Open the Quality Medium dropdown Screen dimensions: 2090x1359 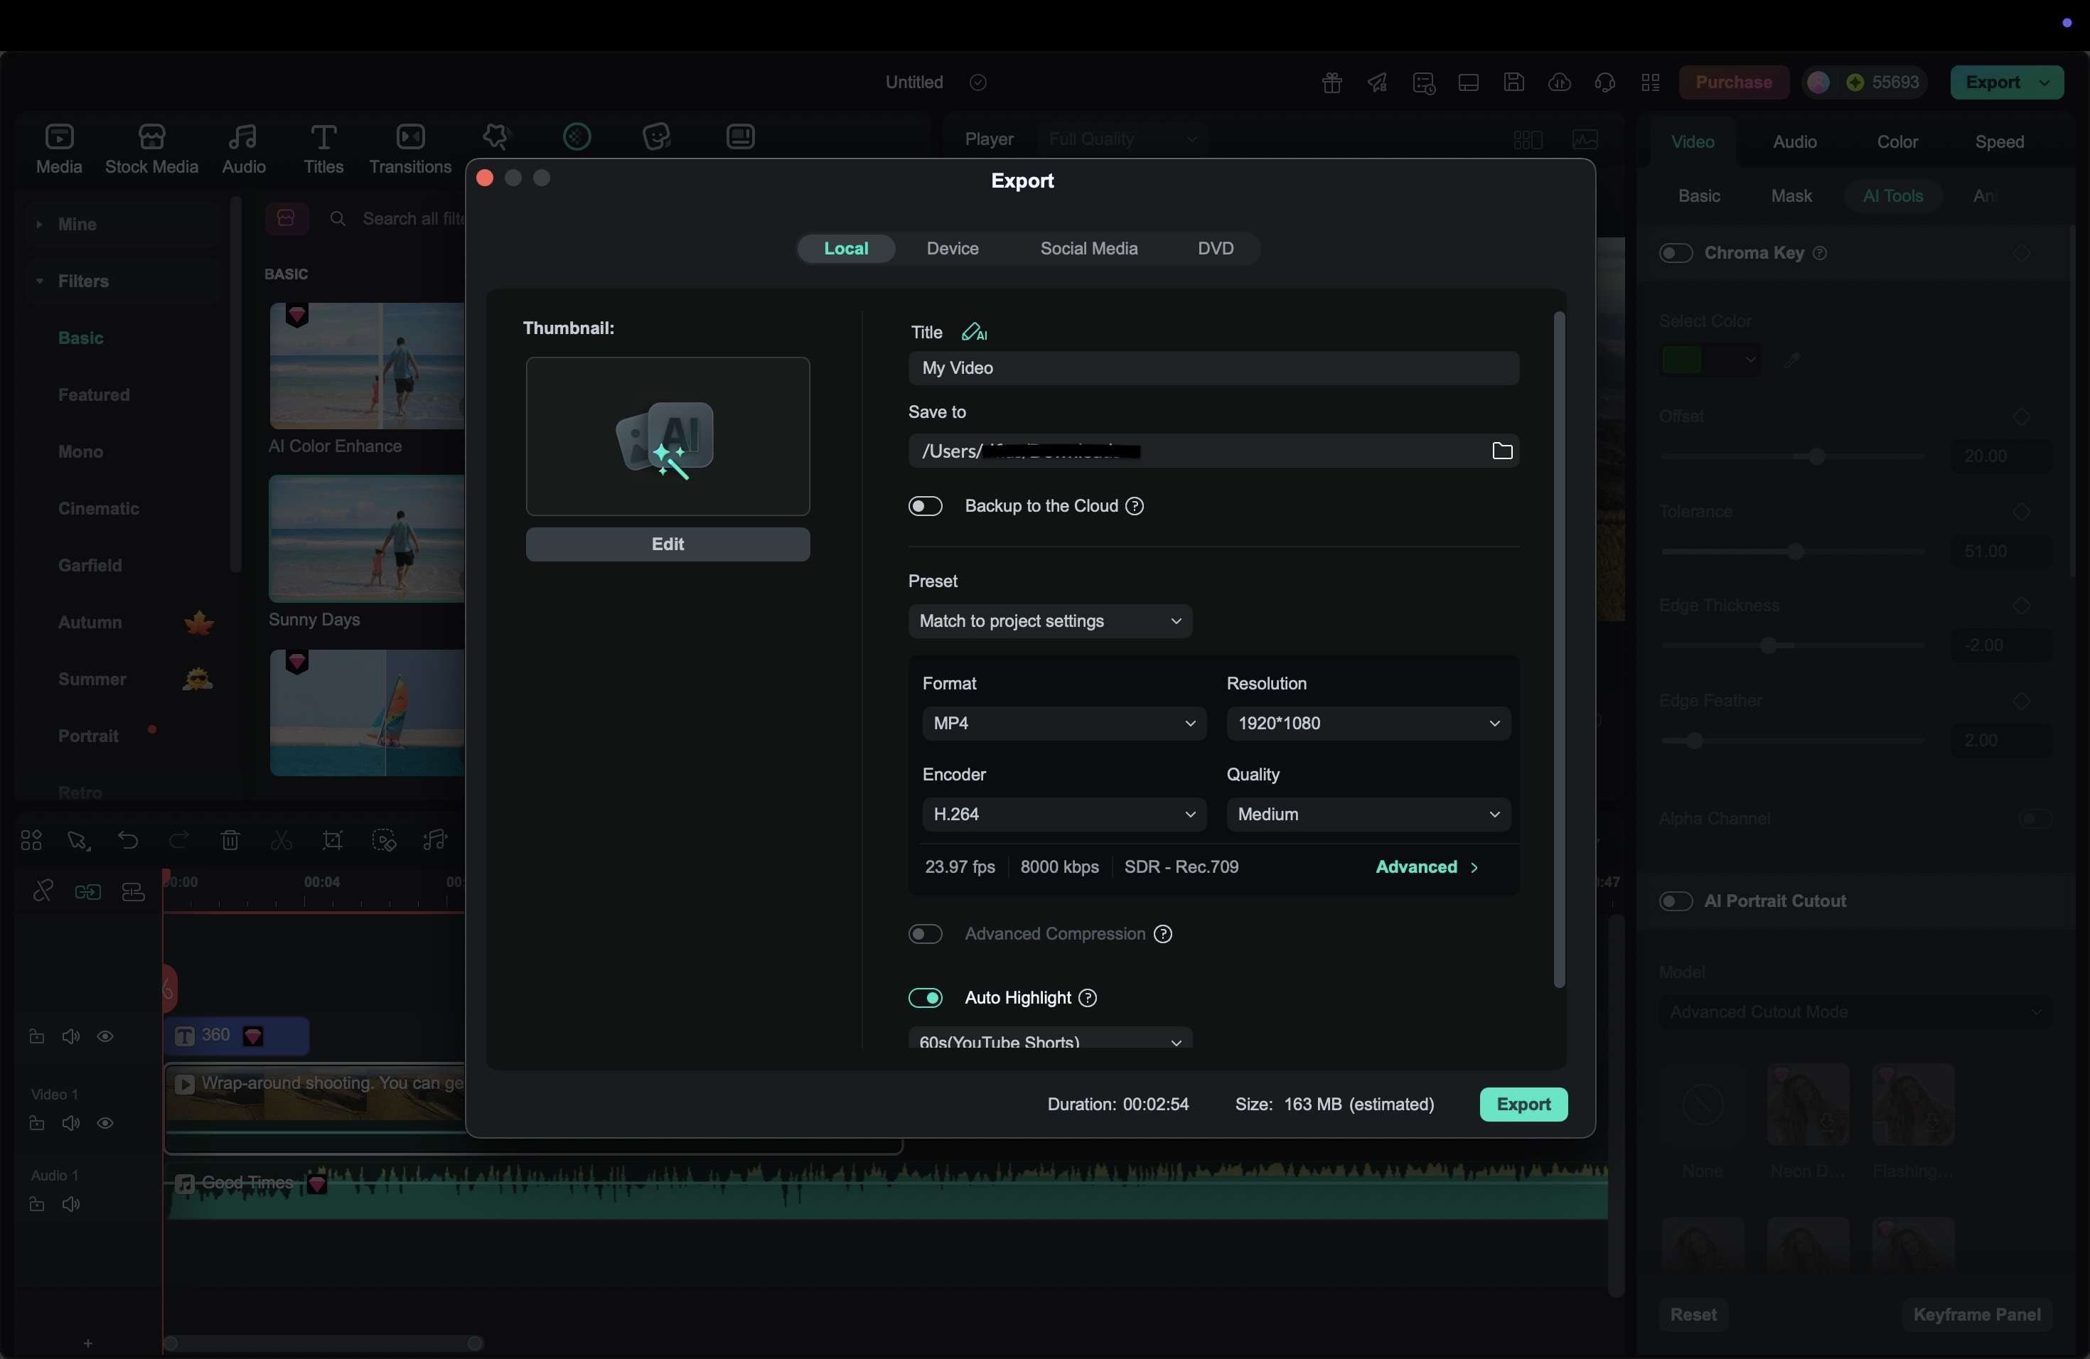click(x=1368, y=815)
